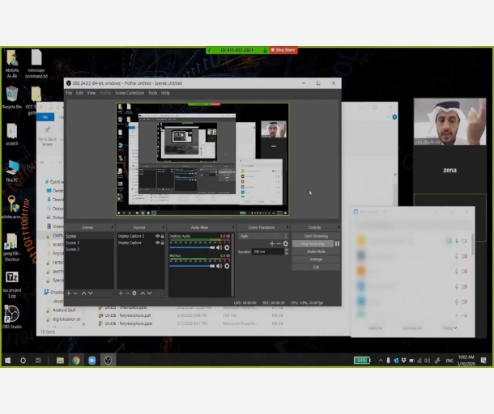
Task: Pause recording using the pause icon
Action: tap(338, 243)
